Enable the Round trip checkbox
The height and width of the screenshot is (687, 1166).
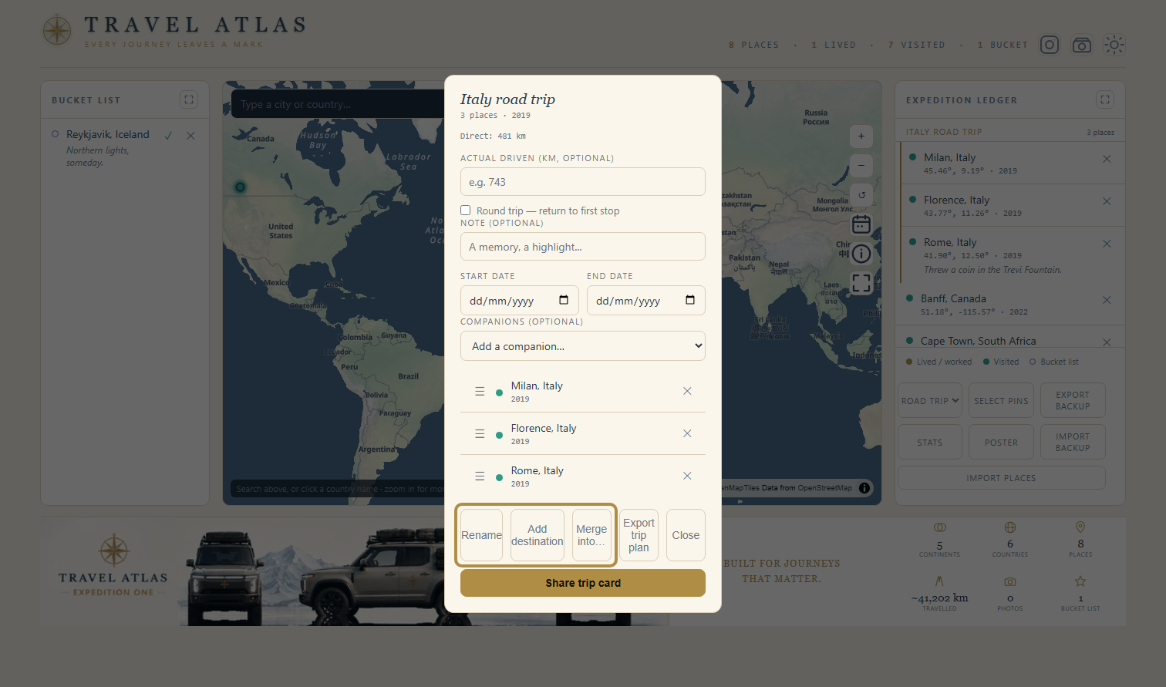(x=466, y=210)
